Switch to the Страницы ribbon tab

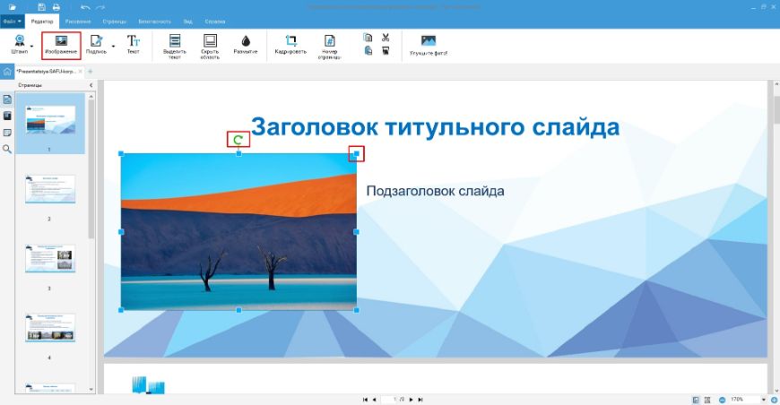click(x=115, y=22)
